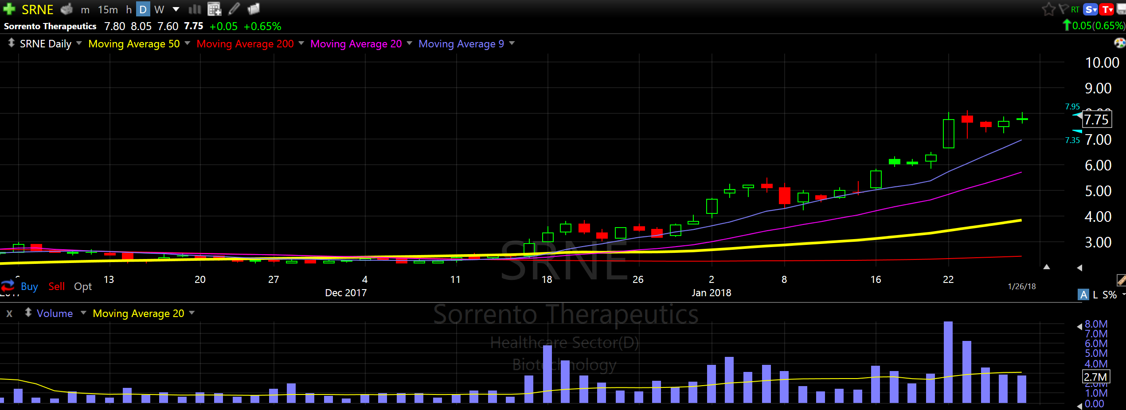Select the S% scale option
Screen dimensions: 1126x410
1110,295
